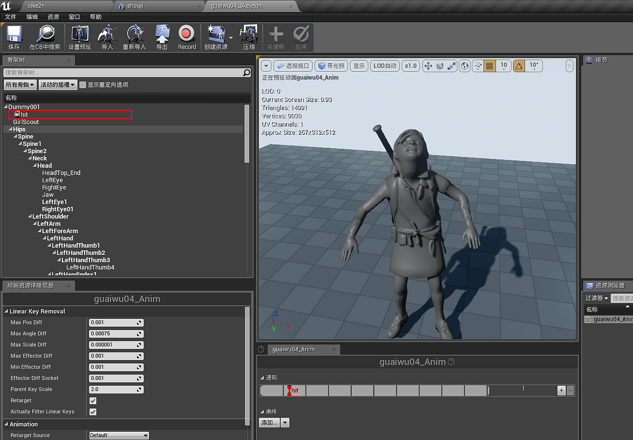Click the 细节 details panel search icon
Image resolution: width=633 pixels, height=440 pixels.
(589, 60)
